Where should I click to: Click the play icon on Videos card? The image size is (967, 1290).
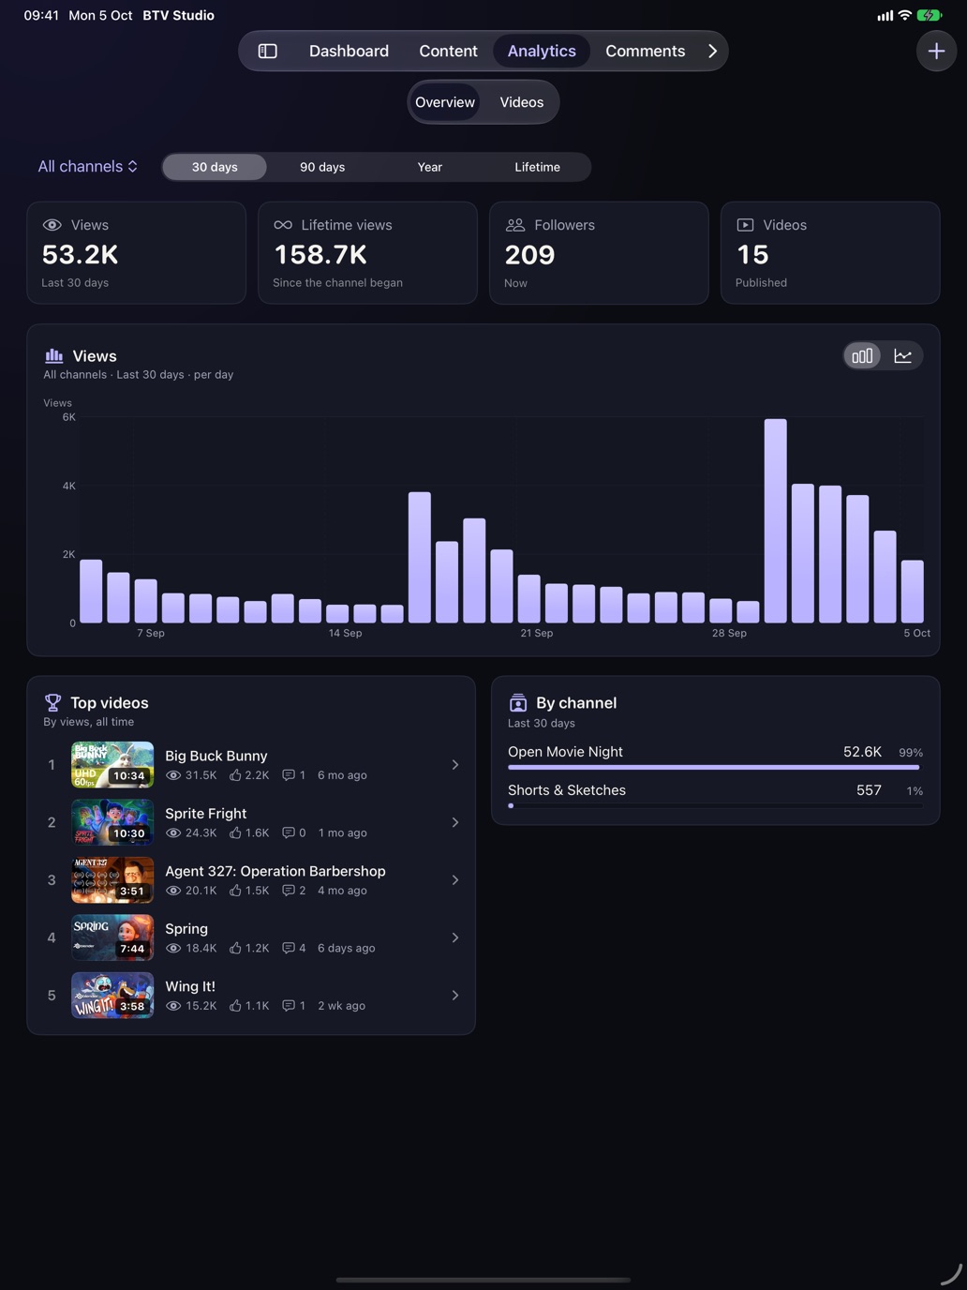(745, 225)
